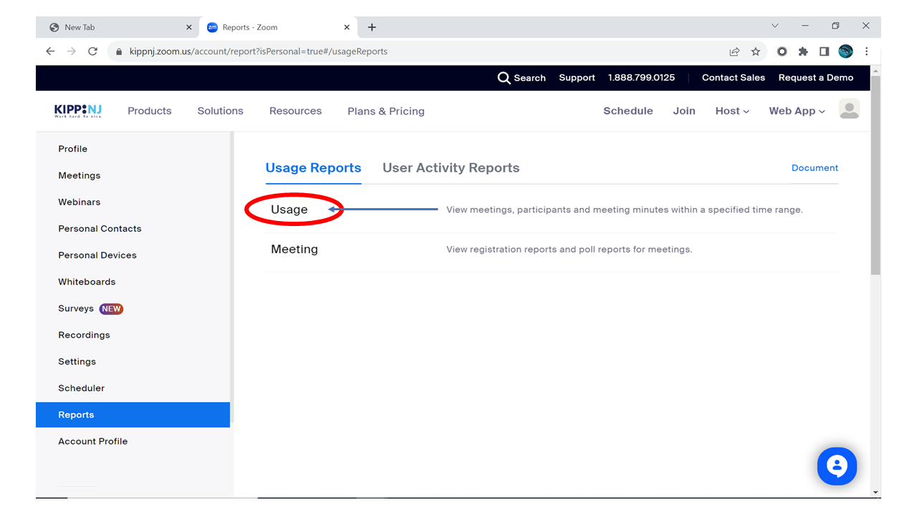Click the Zoom search magnifier icon
This screenshot has height=515, width=917.
point(504,78)
